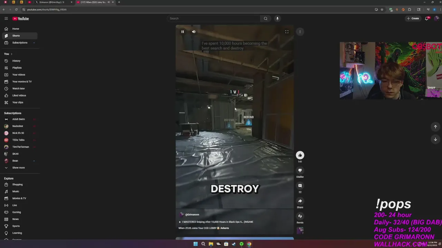Image resolution: width=442 pixels, height=248 pixels.
Task: Open the three-dot menu beside the Short
Action: (300, 32)
